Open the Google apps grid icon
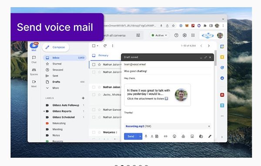This screenshot has width=261, height=166. tap(193, 35)
